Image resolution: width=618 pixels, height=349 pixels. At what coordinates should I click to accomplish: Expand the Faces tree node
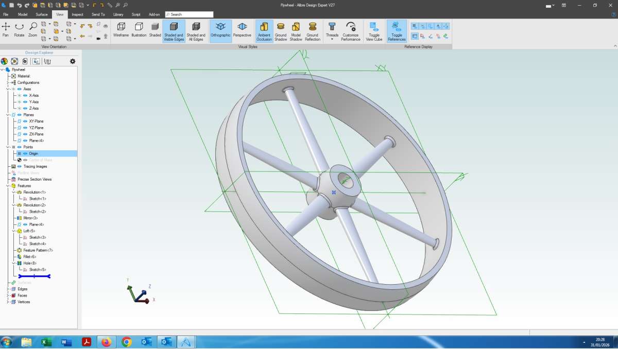pyautogui.click(x=8, y=295)
